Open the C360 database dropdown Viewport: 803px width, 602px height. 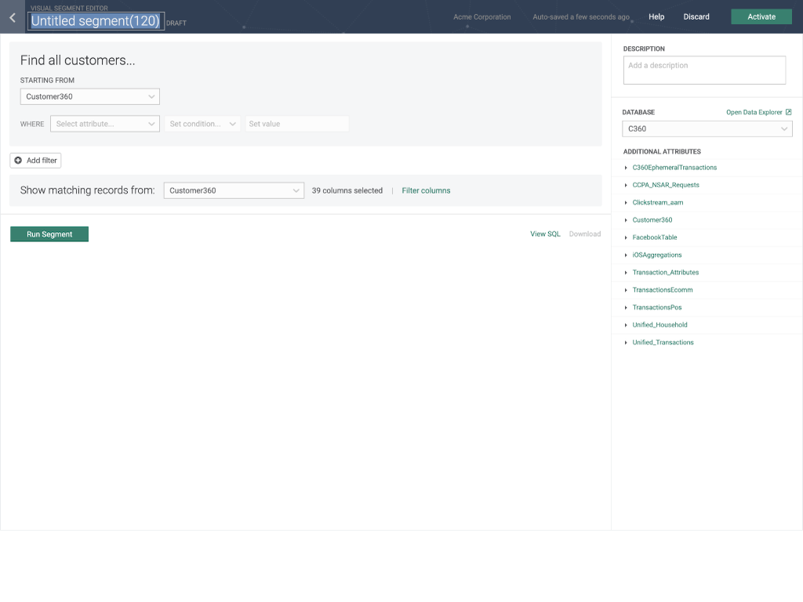point(707,129)
